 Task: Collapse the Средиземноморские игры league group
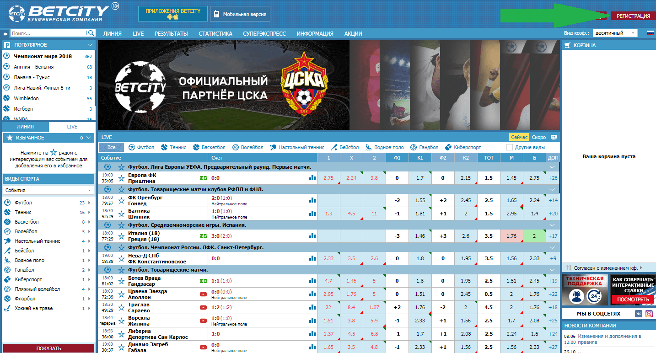click(x=553, y=225)
